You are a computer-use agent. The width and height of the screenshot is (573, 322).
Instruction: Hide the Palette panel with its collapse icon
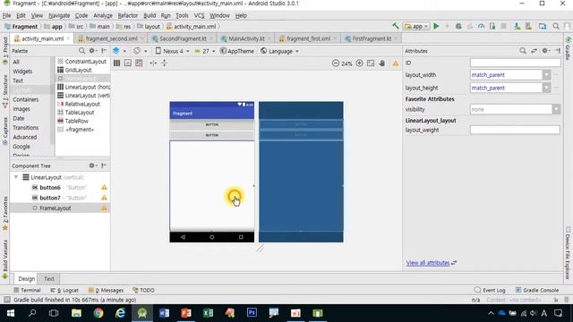104,51
